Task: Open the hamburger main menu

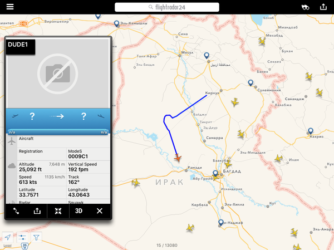Action: [10, 7]
